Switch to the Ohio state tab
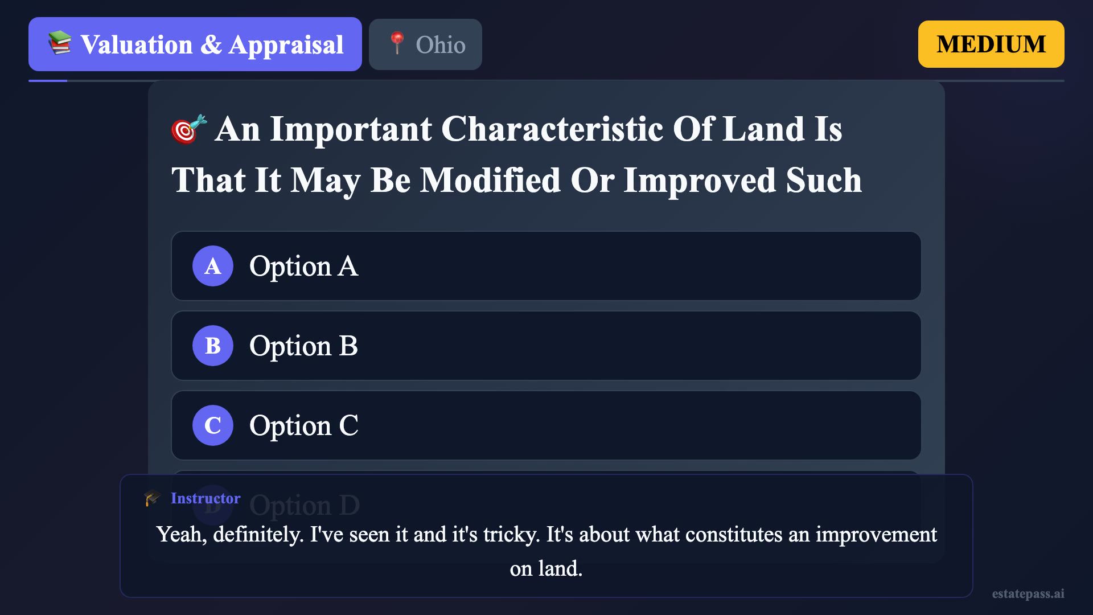Screen dimensions: 1093x615 425,44
